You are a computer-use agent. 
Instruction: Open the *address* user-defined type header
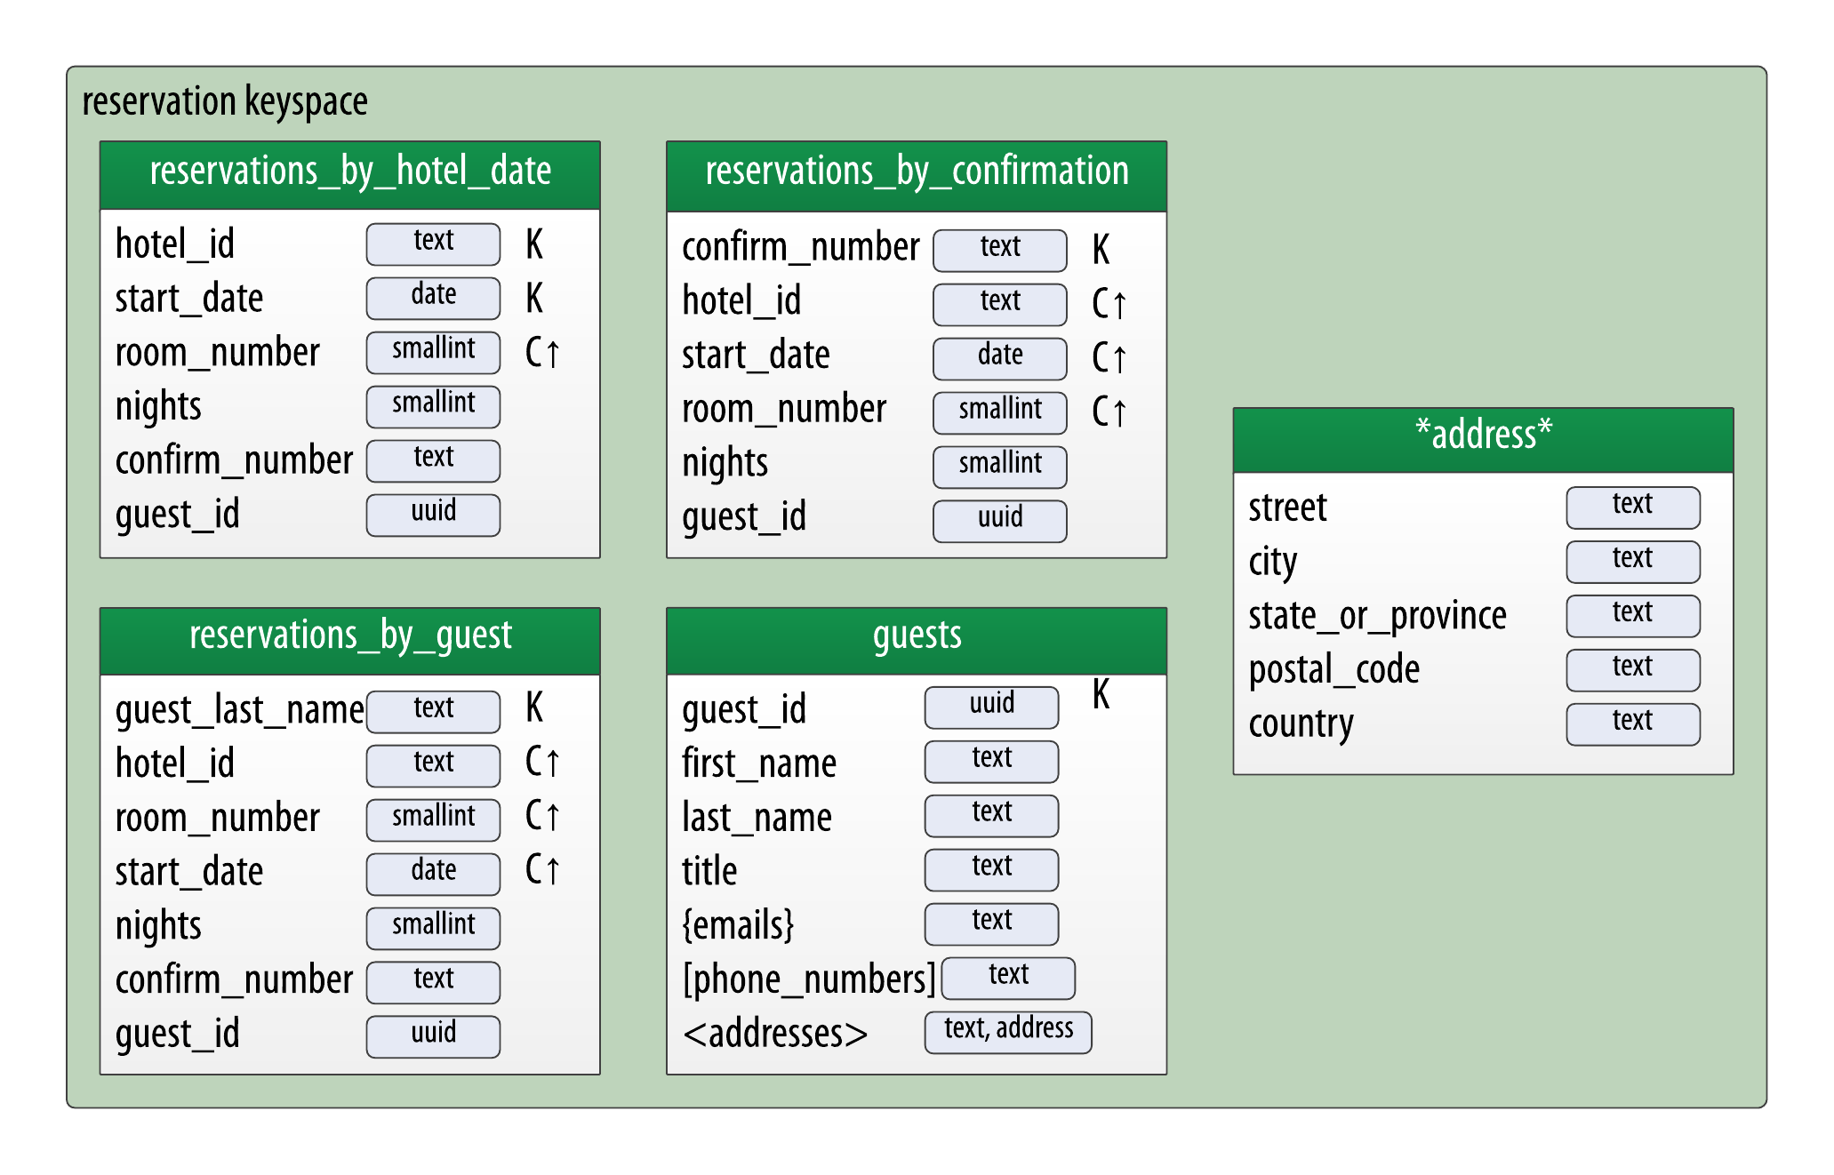point(1481,433)
